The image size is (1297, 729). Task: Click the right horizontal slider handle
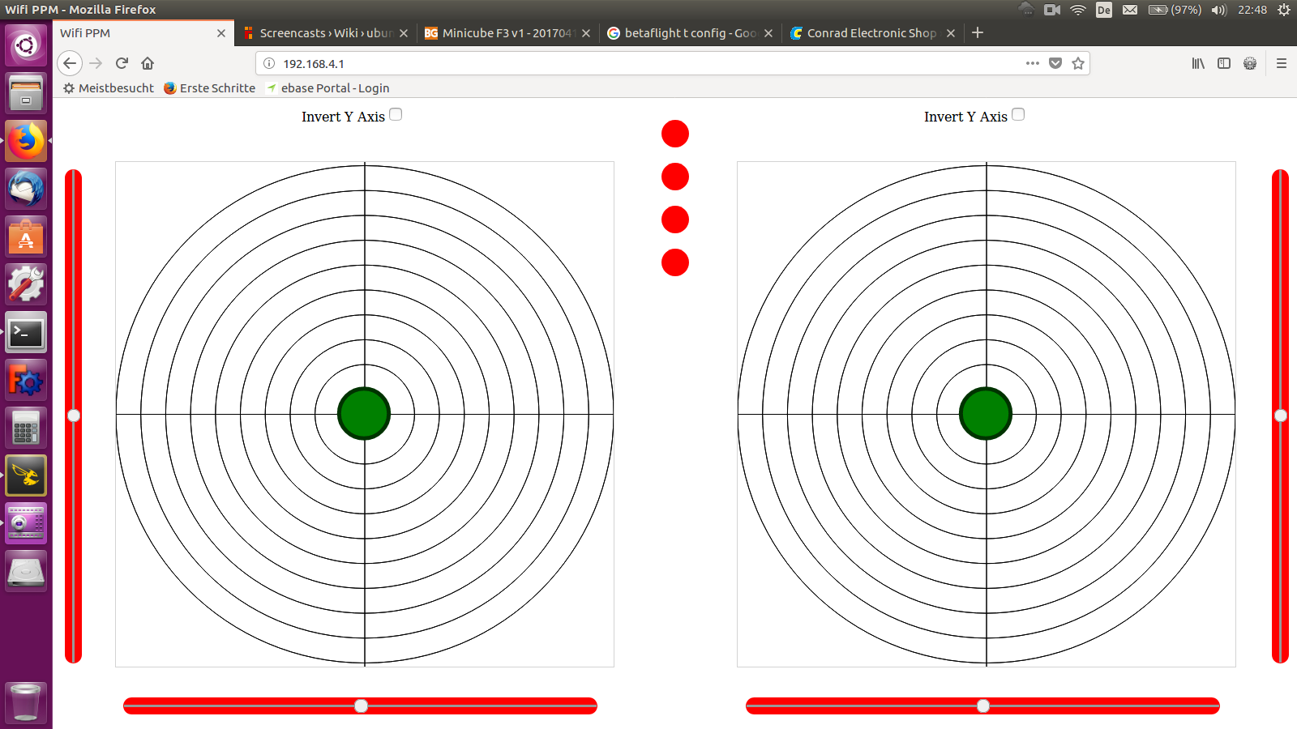[983, 706]
